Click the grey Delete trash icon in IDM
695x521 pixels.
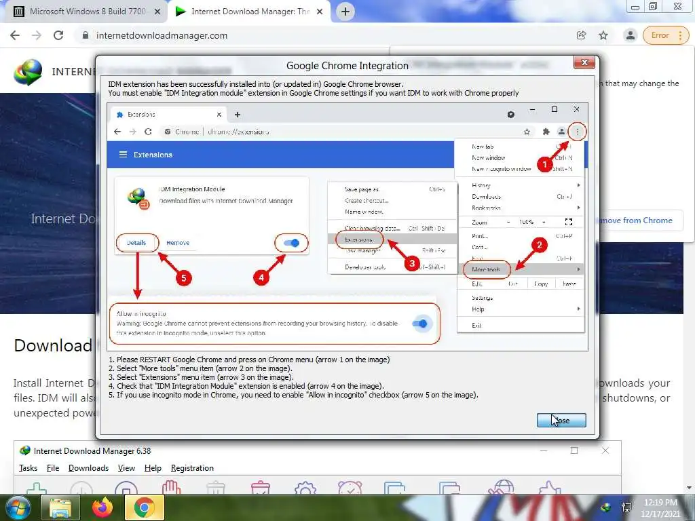coord(216,487)
